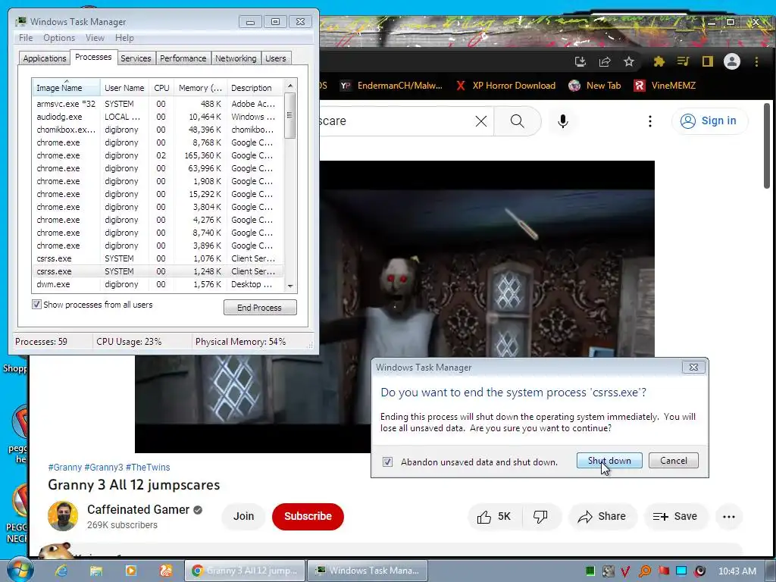Save video to playlist

[675, 517]
